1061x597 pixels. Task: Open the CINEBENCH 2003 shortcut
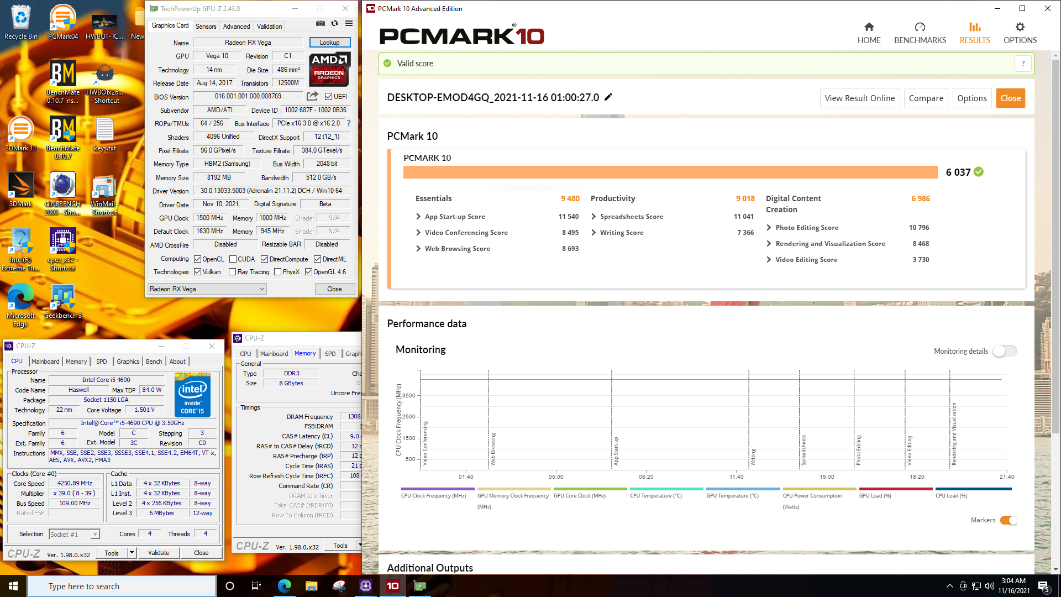pyautogui.click(x=63, y=193)
